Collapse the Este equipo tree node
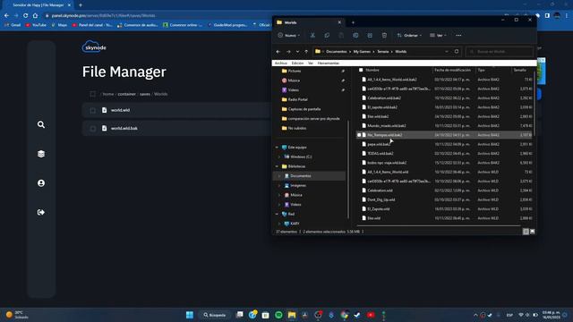Screen dimensions: 573x322 click(x=277, y=148)
